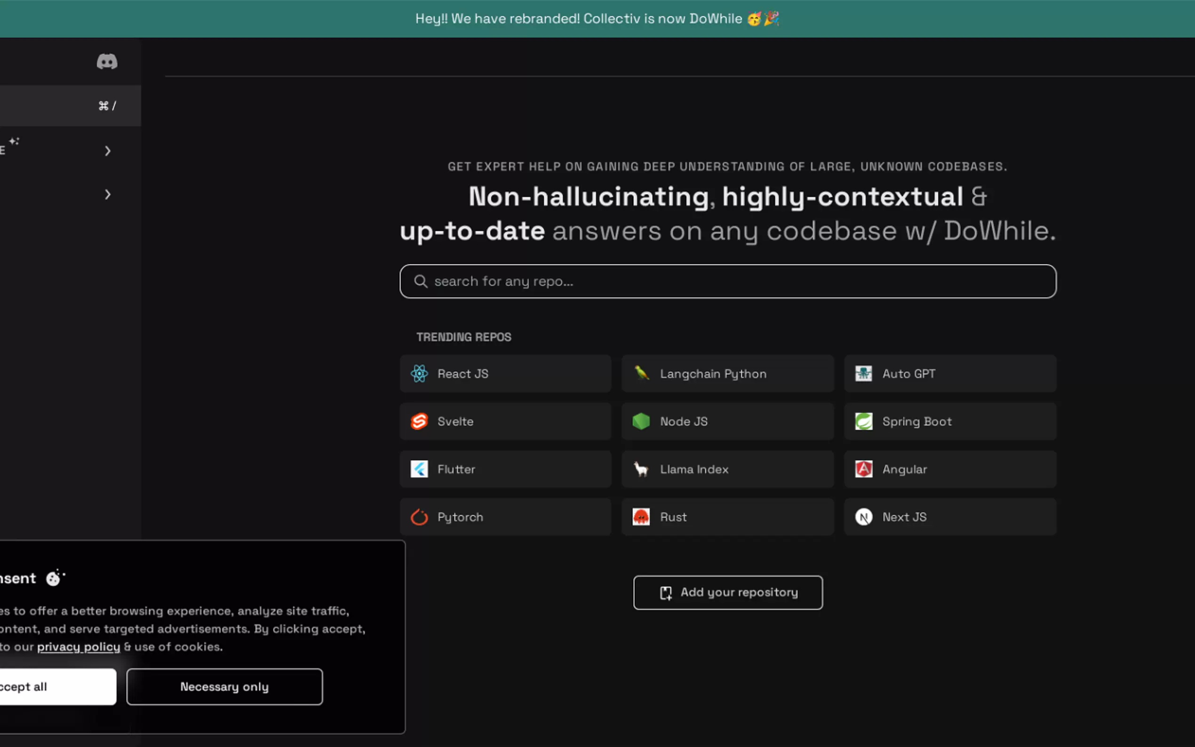Screen dimensions: 1195x747
Task: Click Add your repository button
Action: tap(728, 592)
